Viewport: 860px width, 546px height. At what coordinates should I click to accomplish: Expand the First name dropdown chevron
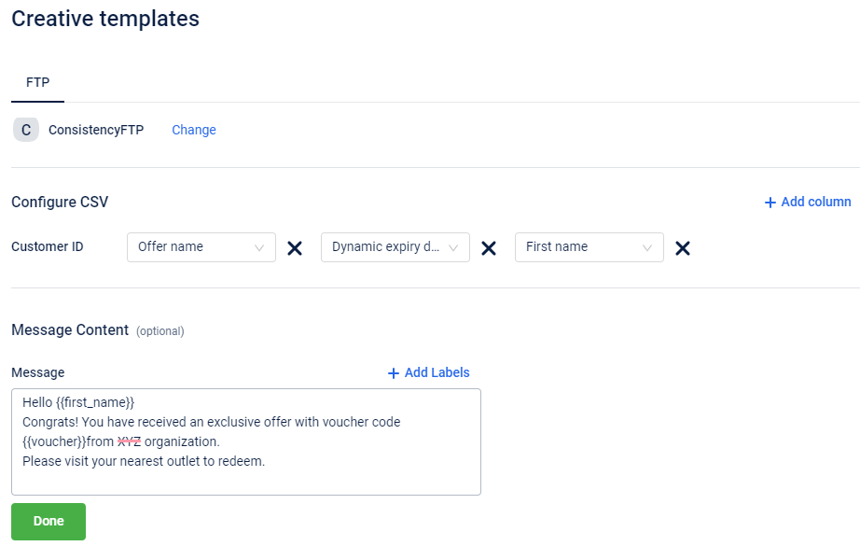tap(647, 248)
